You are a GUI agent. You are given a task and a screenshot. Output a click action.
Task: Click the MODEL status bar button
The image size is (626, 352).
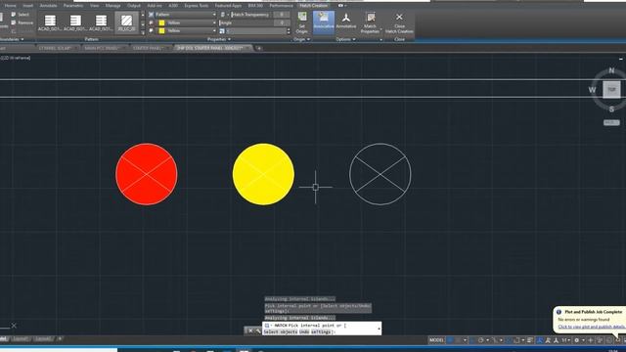click(436, 340)
